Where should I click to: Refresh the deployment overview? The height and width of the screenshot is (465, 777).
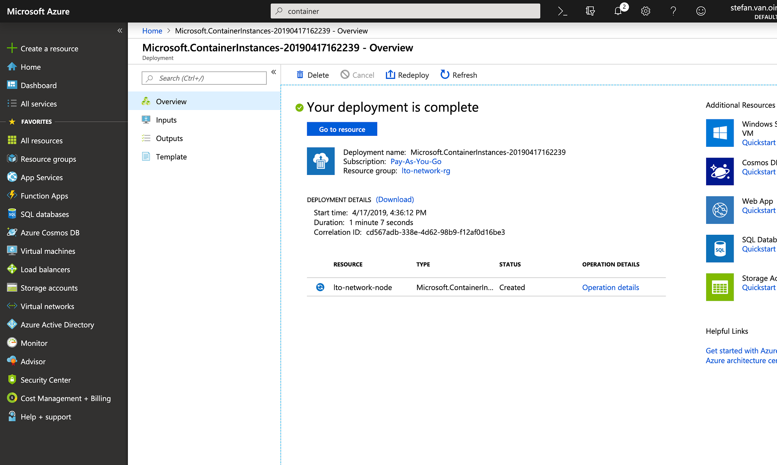459,75
